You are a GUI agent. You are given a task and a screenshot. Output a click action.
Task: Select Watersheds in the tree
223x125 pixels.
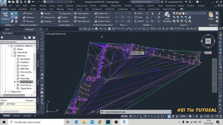(22, 52)
